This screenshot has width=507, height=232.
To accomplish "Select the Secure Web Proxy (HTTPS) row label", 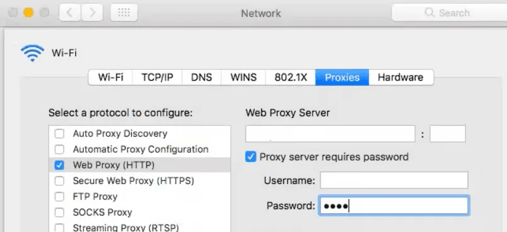I will tap(134, 181).
